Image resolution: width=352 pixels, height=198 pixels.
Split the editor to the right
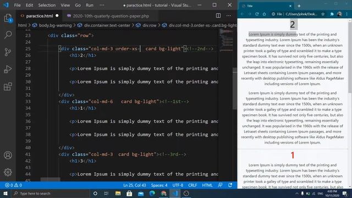coord(218,16)
